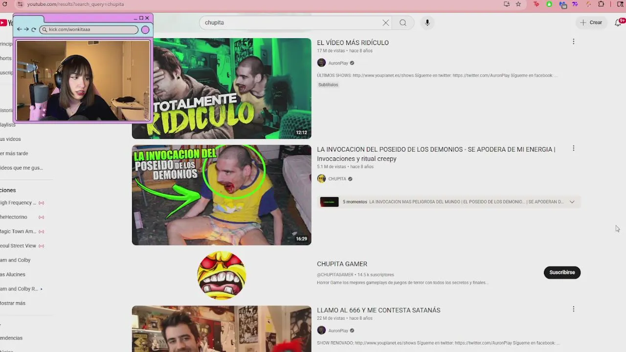Open Tus videos in the sidebar
This screenshot has height=352, width=626.
coord(10,139)
